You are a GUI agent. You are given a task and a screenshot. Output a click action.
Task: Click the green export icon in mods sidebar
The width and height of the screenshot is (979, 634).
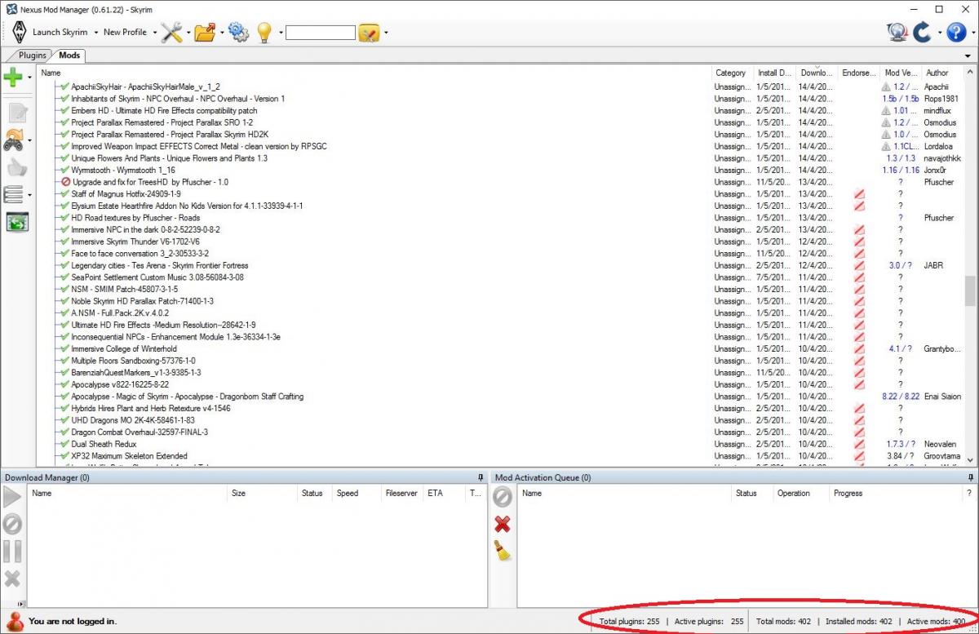pyautogui.click(x=17, y=221)
